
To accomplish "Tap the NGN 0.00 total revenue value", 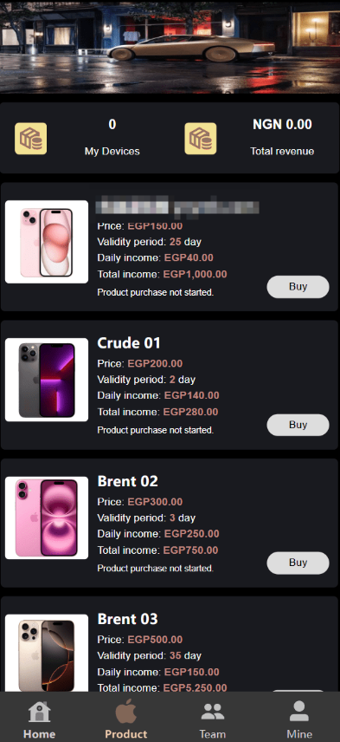I will (282, 125).
